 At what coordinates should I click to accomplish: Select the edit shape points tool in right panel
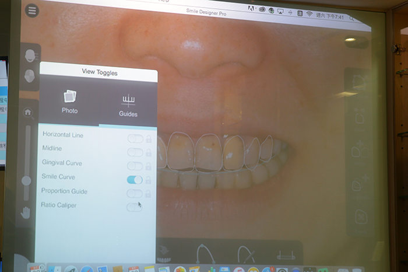point(360,82)
